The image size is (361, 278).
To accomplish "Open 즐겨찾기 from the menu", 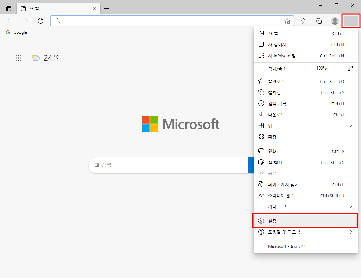I will tap(305, 81).
